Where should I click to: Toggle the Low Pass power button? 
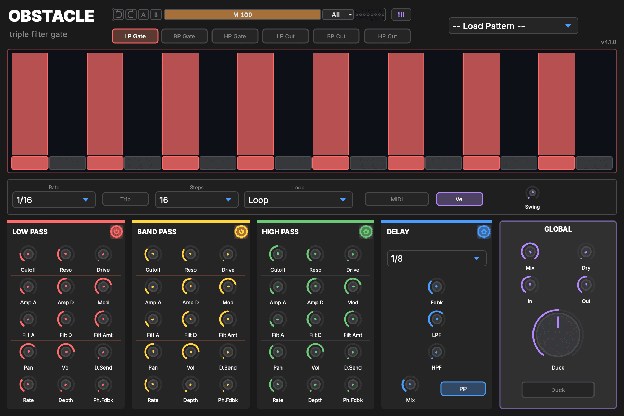[116, 232]
